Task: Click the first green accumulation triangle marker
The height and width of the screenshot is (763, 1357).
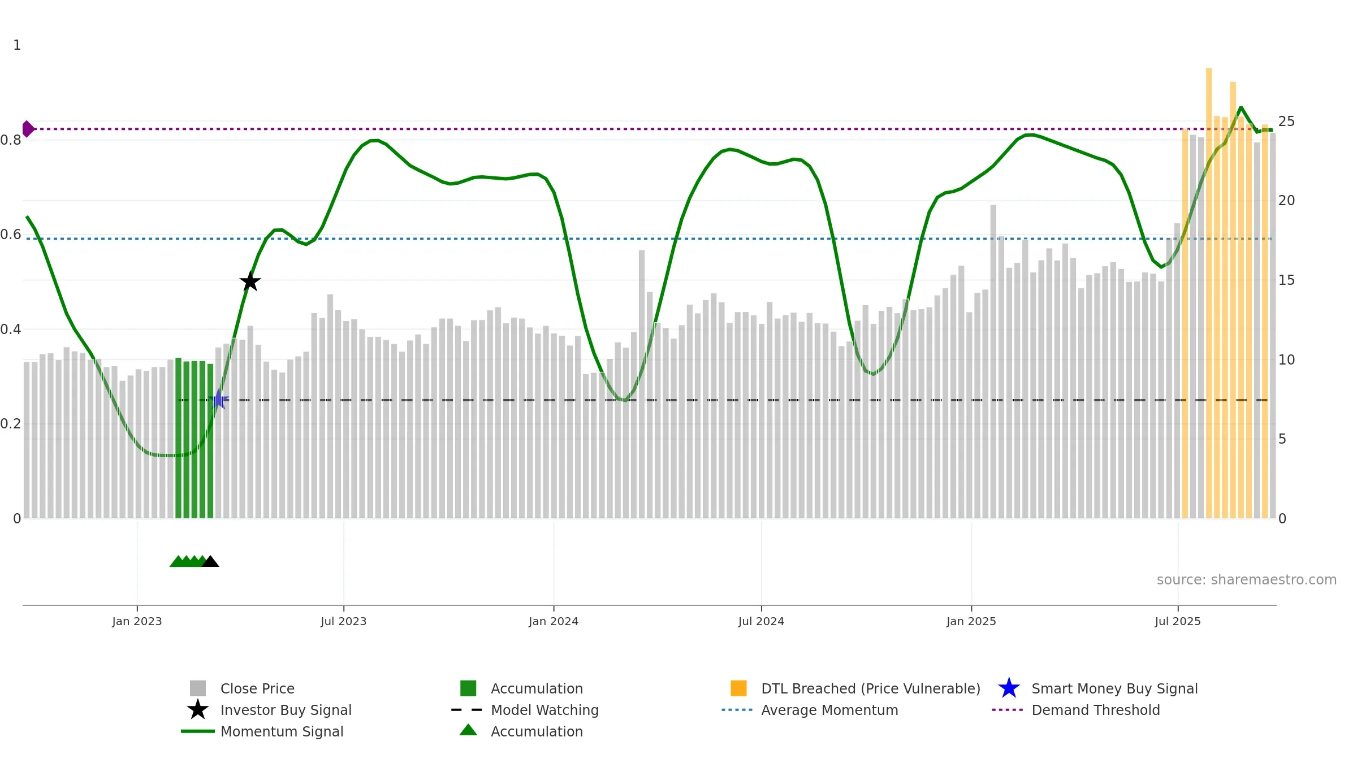Action: click(x=178, y=561)
